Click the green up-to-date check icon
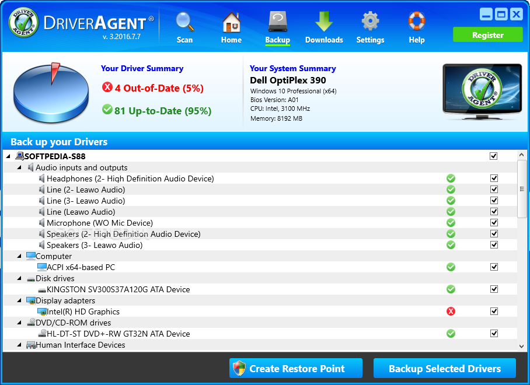This screenshot has height=385, width=530. (x=107, y=110)
